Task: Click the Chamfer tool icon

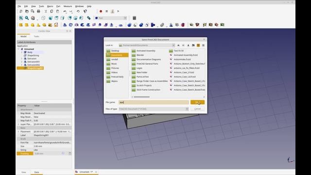Action: 88,25
